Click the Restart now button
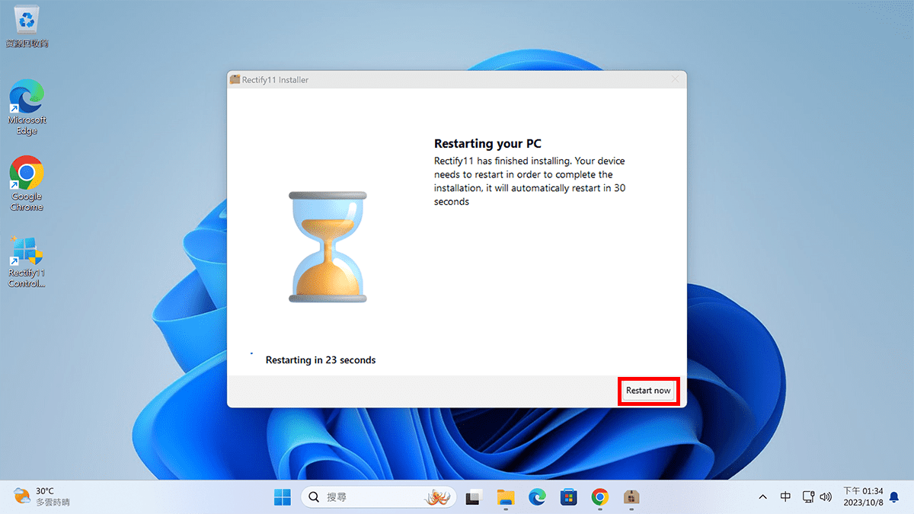Screen dimensions: 914x514 (x=648, y=391)
